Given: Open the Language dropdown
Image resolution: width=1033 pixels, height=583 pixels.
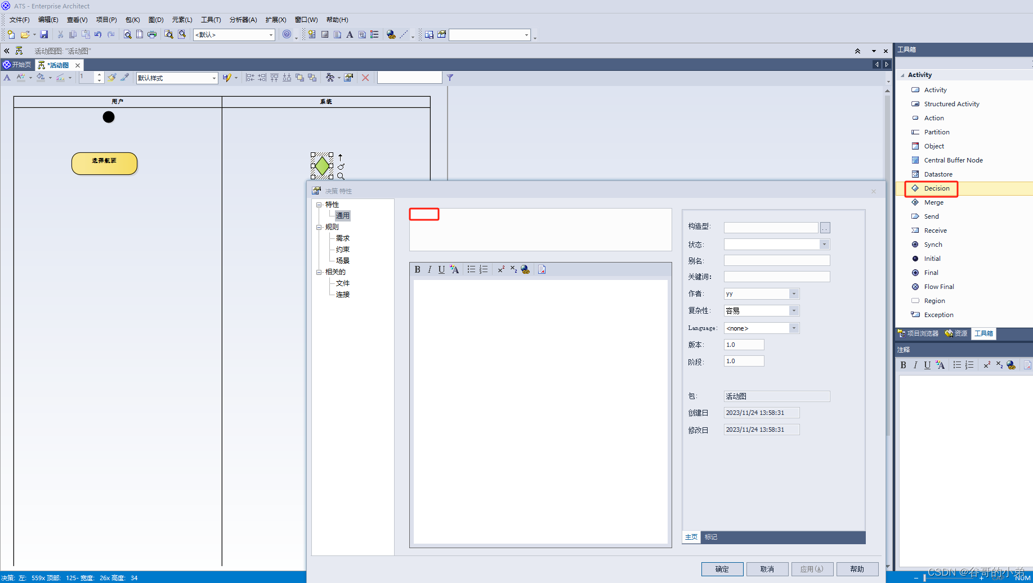Looking at the screenshot, I should [794, 328].
